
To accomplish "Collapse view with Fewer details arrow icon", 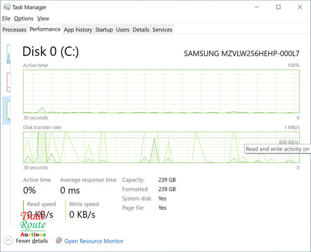I will pyautogui.click(x=8, y=240).
